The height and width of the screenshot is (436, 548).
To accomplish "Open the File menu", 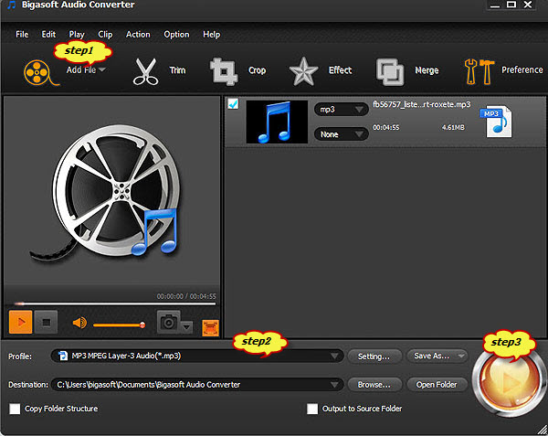I will click(22, 34).
